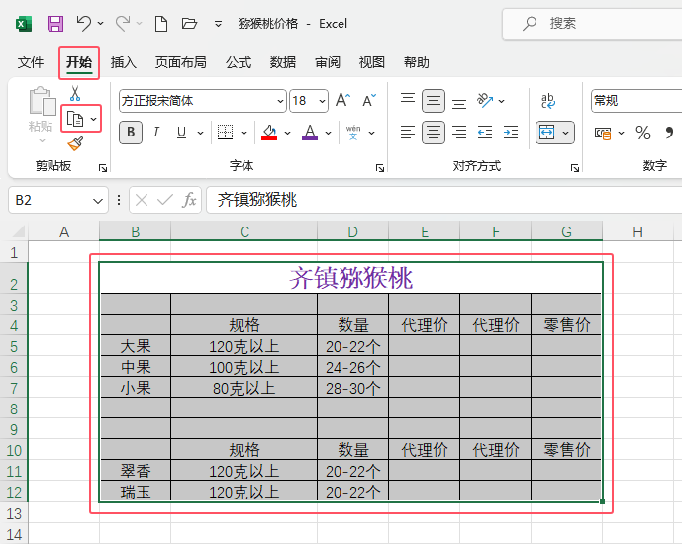The width and height of the screenshot is (682, 544).
Task: Align text to the top
Action: click(408, 100)
